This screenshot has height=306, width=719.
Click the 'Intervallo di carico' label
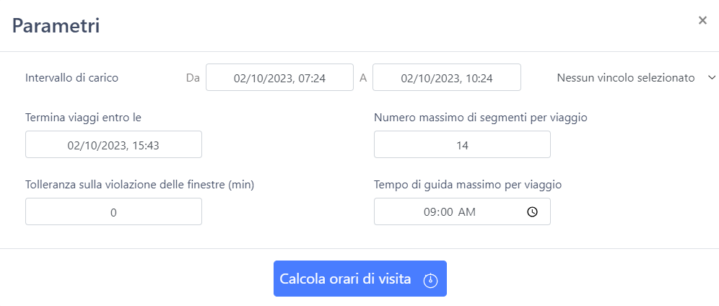72,78
